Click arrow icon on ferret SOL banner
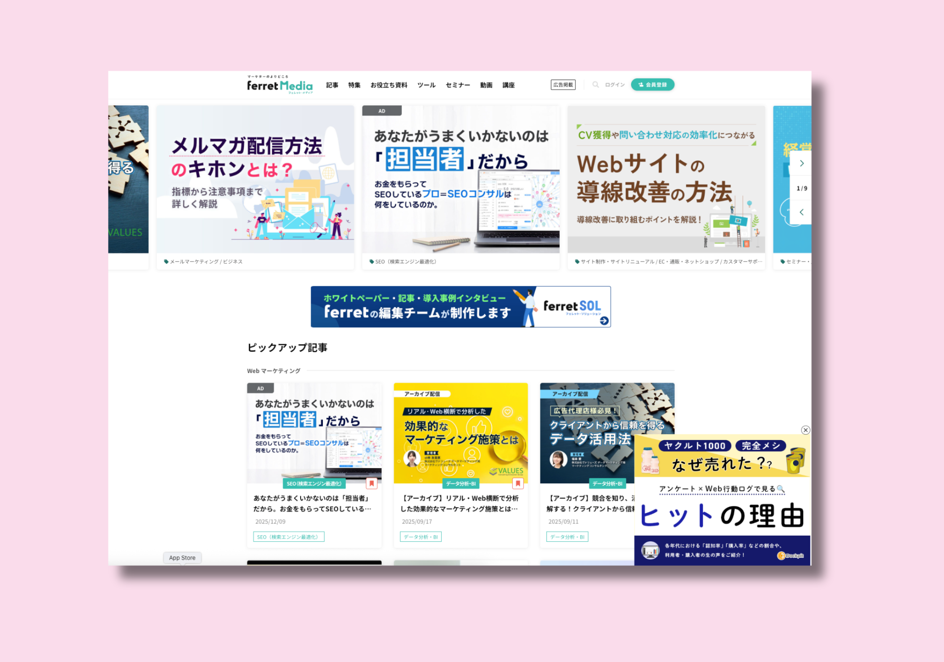Viewport: 944px width, 662px height. point(604,321)
